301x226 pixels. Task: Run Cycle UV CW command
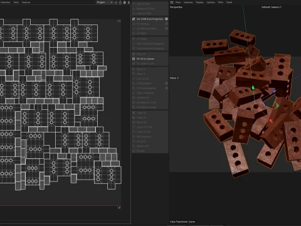tap(150, 132)
